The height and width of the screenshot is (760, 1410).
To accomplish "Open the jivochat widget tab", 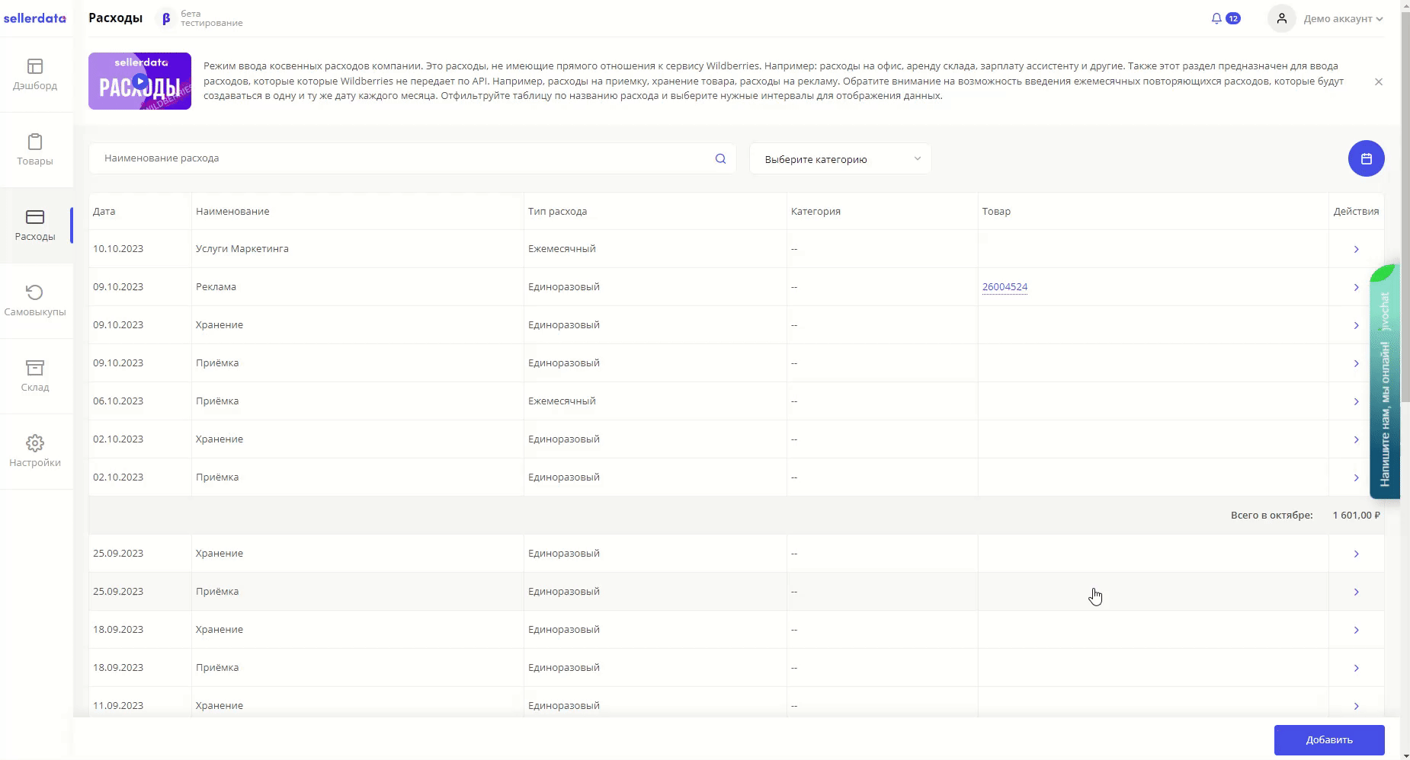I will click(1385, 381).
